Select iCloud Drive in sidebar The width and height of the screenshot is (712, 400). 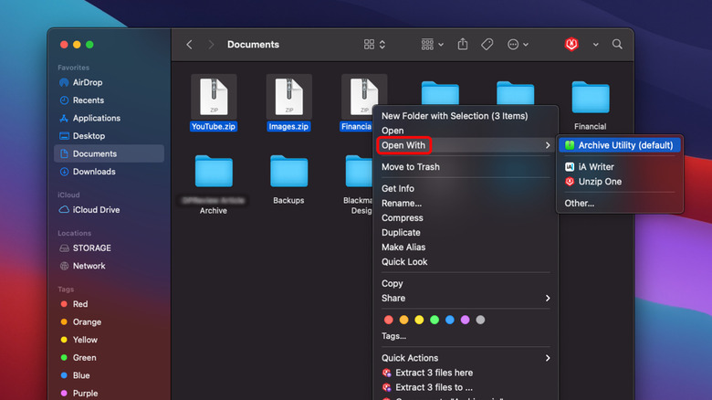[96, 210]
